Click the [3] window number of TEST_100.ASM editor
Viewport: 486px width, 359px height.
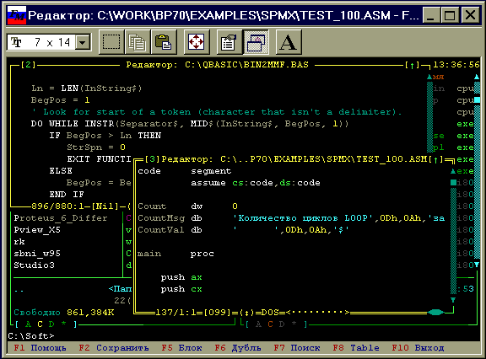pos(152,159)
